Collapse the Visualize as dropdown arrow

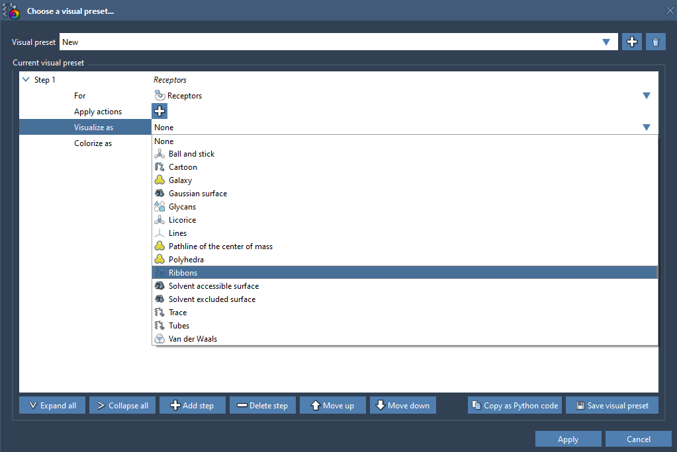click(647, 128)
